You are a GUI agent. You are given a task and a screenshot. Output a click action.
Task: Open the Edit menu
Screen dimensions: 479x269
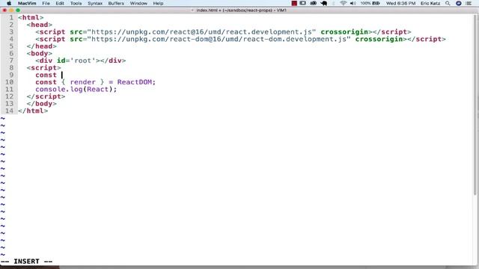(x=60, y=3)
